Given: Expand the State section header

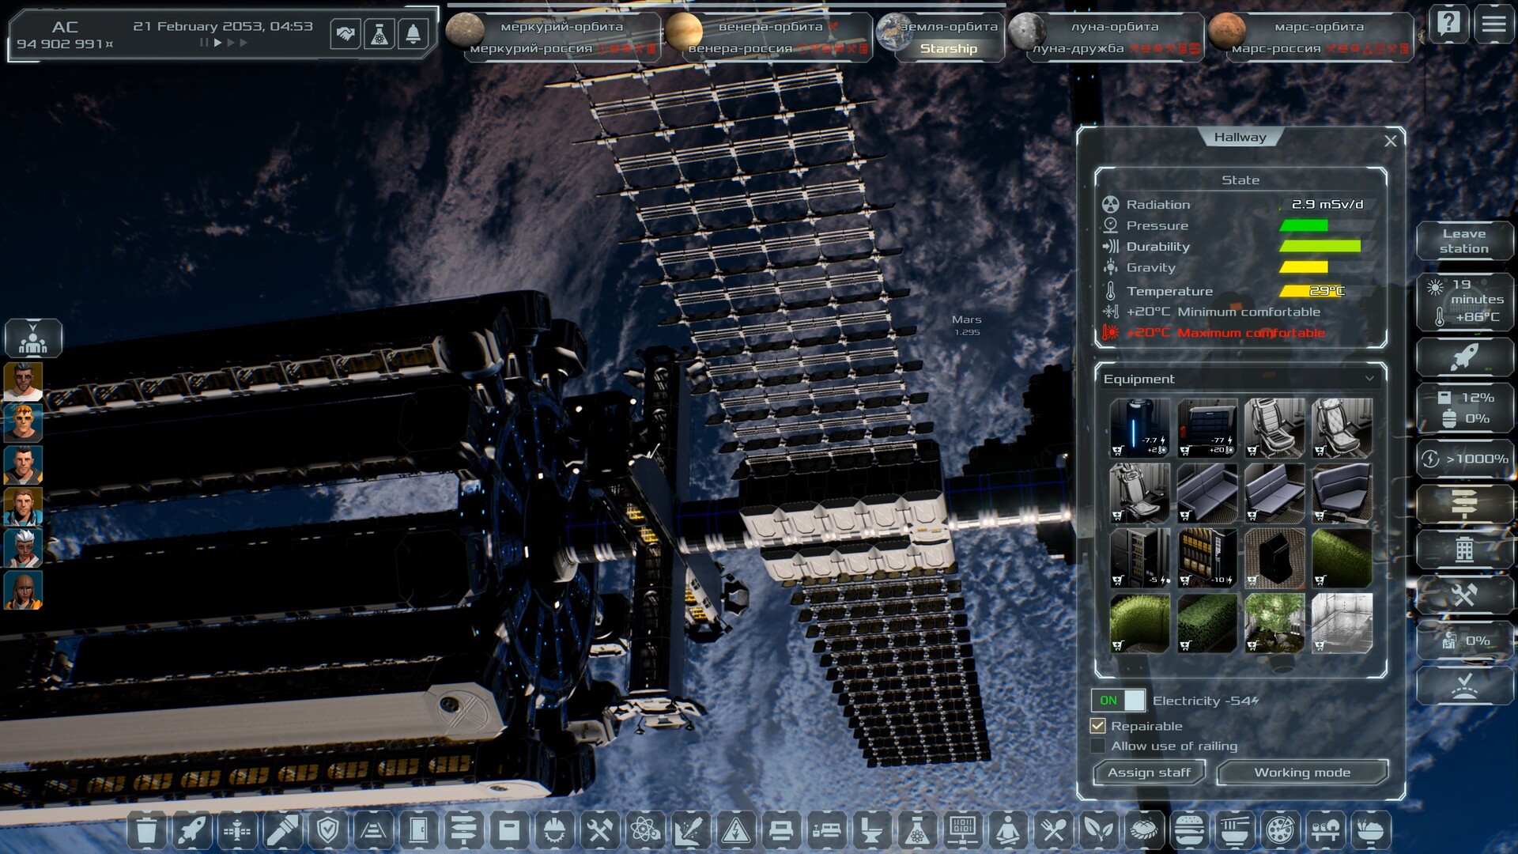Looking at the screenshot, I should tap(1241, 179).
